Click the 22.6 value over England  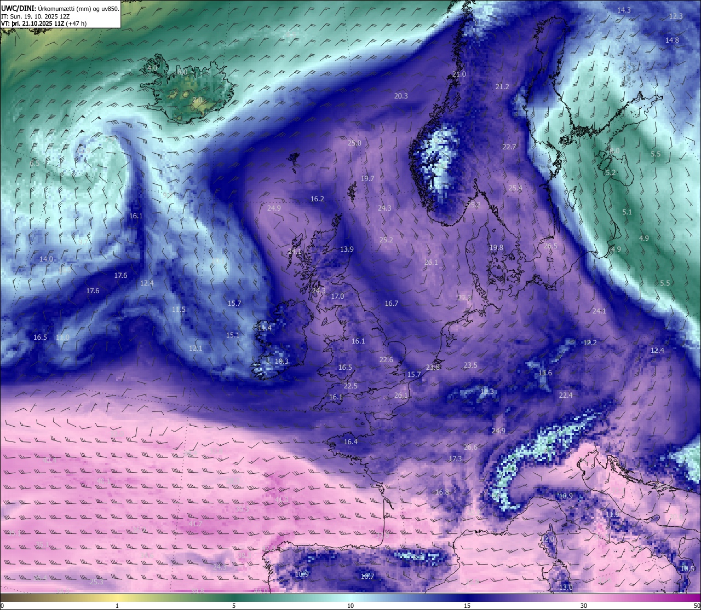(386, 360)
